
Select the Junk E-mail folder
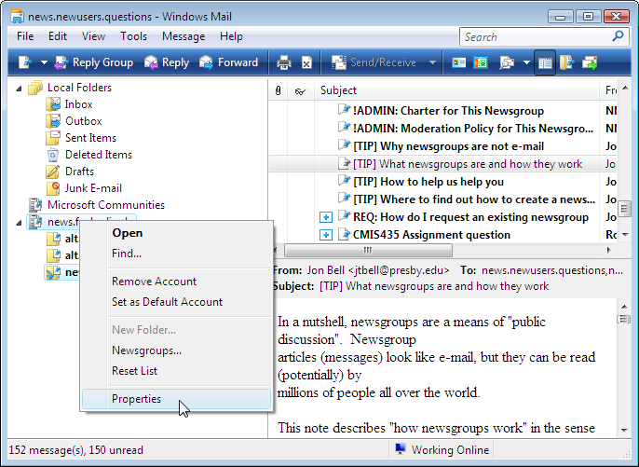coord(92,188)
